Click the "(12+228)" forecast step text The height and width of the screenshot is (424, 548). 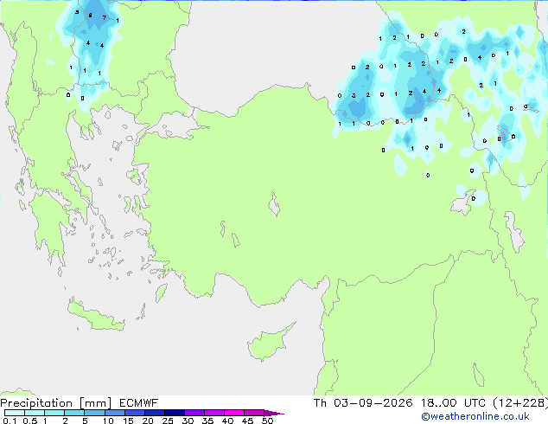tap(520, 403)
